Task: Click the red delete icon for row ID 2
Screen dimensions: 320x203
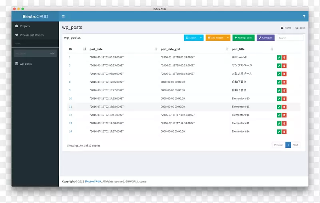Action: pyautogui.click(x=284, y=66)
